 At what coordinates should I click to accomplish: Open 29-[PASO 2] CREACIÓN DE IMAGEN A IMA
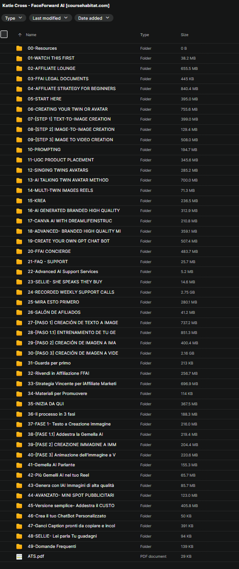pyautogui.click(x=72, y=343)
